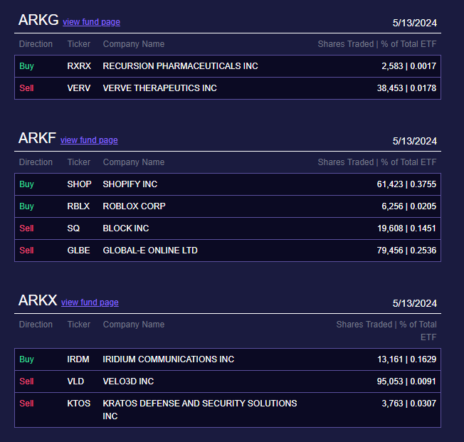Click the 38,453 | 0.0178 value
Screen dimensions: 464x442
(406, 88)
